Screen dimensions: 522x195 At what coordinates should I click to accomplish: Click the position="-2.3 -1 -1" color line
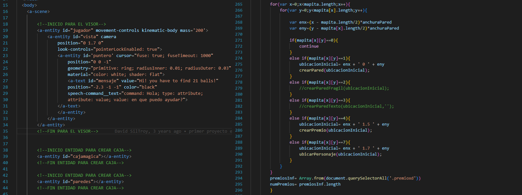coord(112,87)
